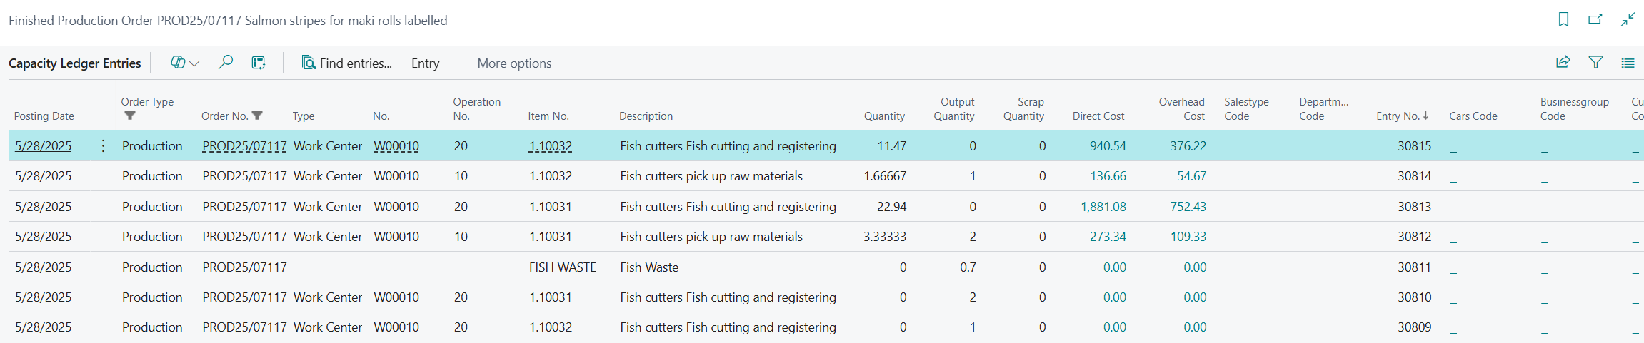
Task: Open row actions menu for entry 30815
Action: tap(104, 145)
